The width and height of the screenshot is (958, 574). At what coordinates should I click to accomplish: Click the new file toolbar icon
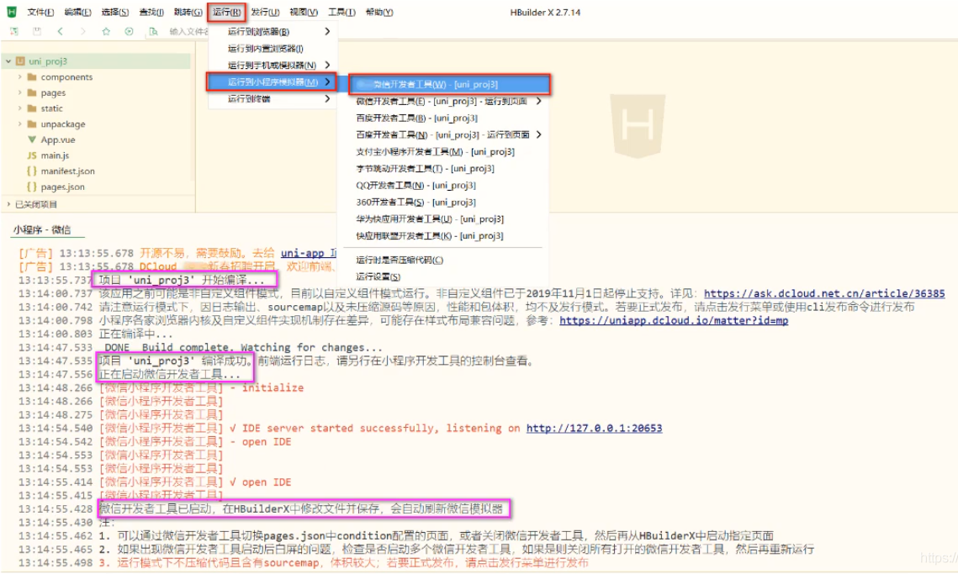coord(14,31)
